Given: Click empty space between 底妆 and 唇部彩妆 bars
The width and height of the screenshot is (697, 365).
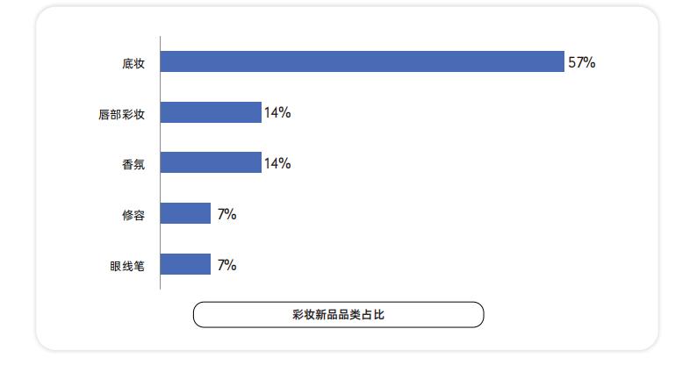Looking at the screenshot, I should point(351,87).
